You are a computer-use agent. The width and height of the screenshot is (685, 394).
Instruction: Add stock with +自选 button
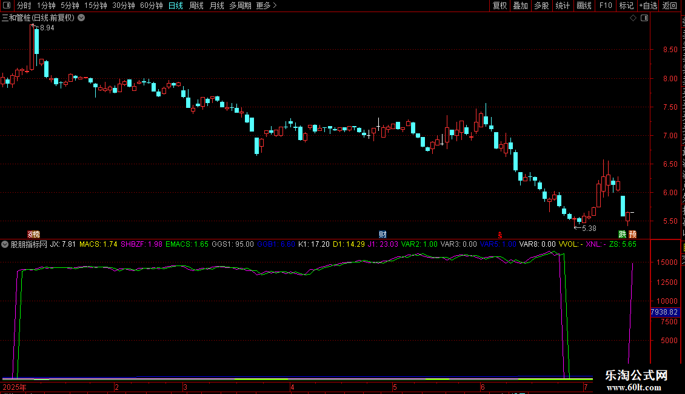[648, 5]
